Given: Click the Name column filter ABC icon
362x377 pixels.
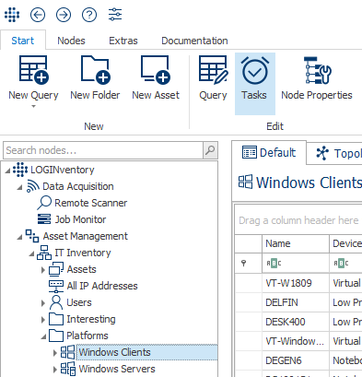Looking at the screenshot, I should point(274,264).
